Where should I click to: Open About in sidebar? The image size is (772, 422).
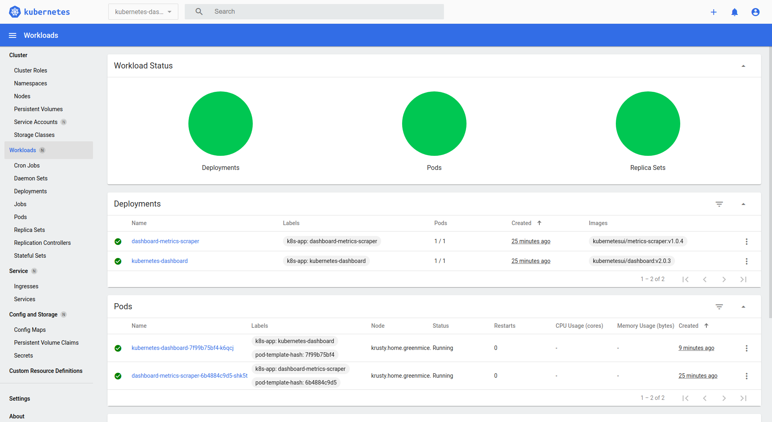[17, 416]
